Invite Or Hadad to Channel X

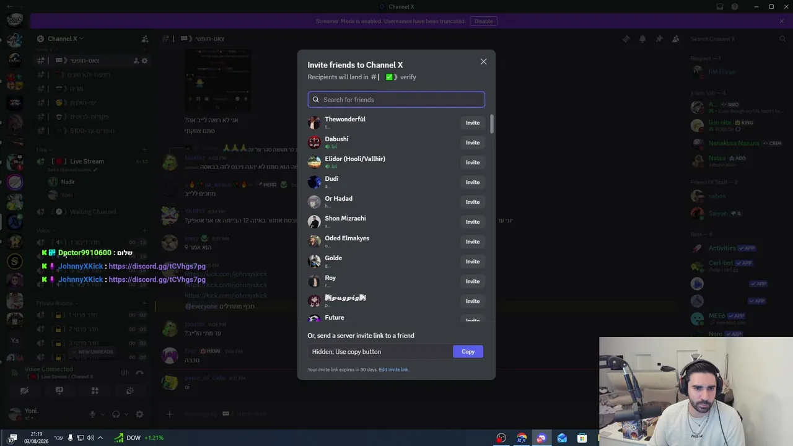click(x=473, y=202)
